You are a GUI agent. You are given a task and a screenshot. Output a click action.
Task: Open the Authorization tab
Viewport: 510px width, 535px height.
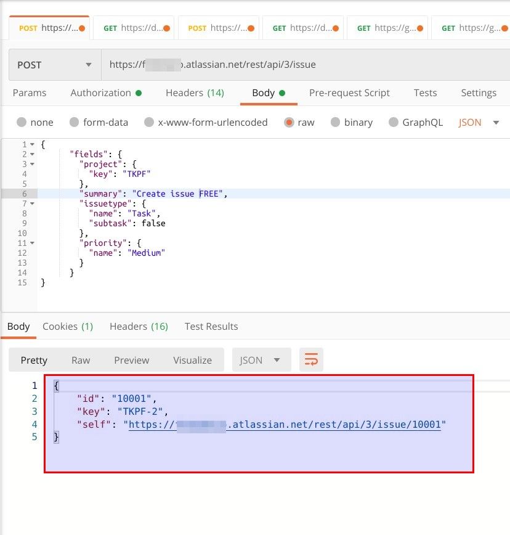pos(106,93)
